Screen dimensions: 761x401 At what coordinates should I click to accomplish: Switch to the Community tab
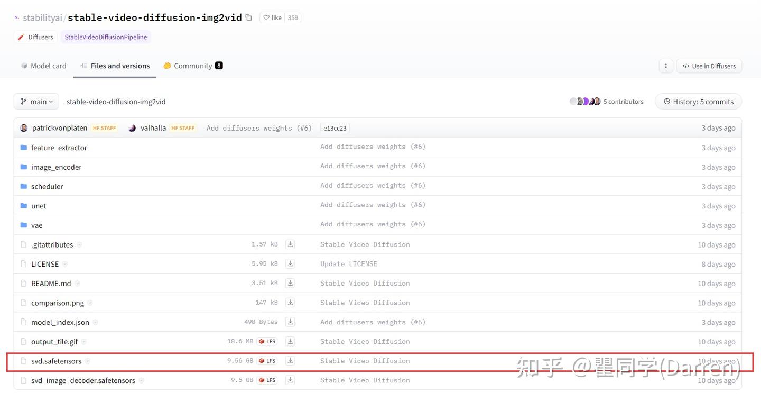pyautogui.click(x=193, y=66)
